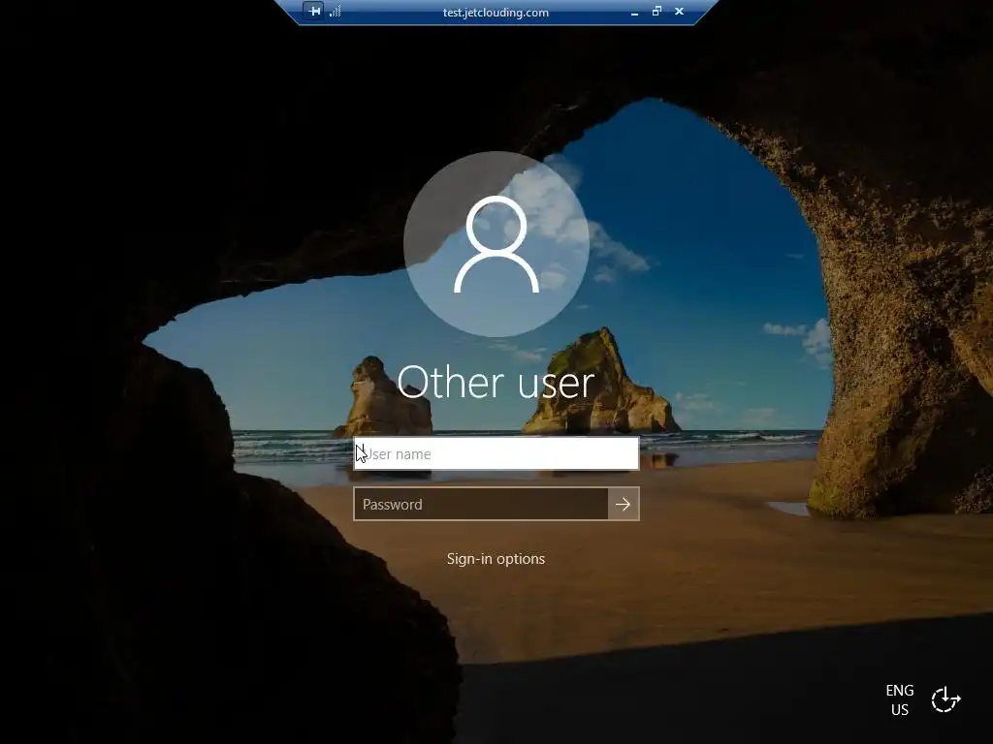Click the Other user heading
993x744 pixels.
point(496,382)
